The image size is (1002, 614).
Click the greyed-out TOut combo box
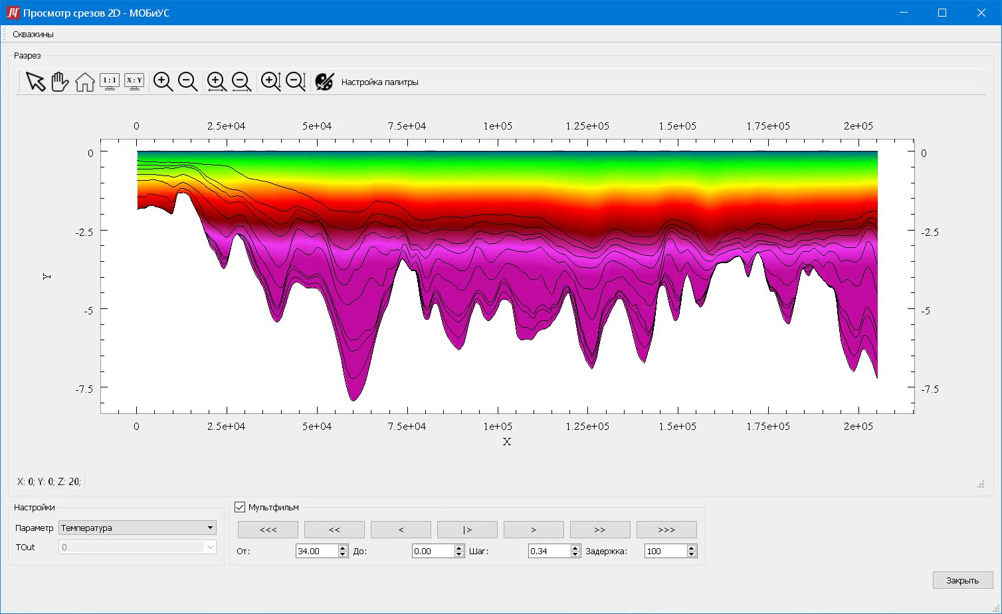point(138,547)
